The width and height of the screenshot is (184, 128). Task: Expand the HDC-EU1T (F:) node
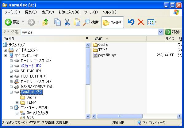coord(11,76)
